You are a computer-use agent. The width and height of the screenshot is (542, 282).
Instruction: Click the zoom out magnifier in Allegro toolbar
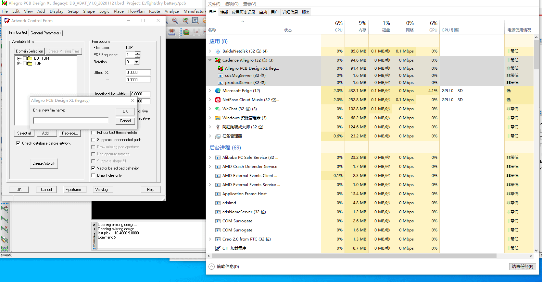point(175,21)
